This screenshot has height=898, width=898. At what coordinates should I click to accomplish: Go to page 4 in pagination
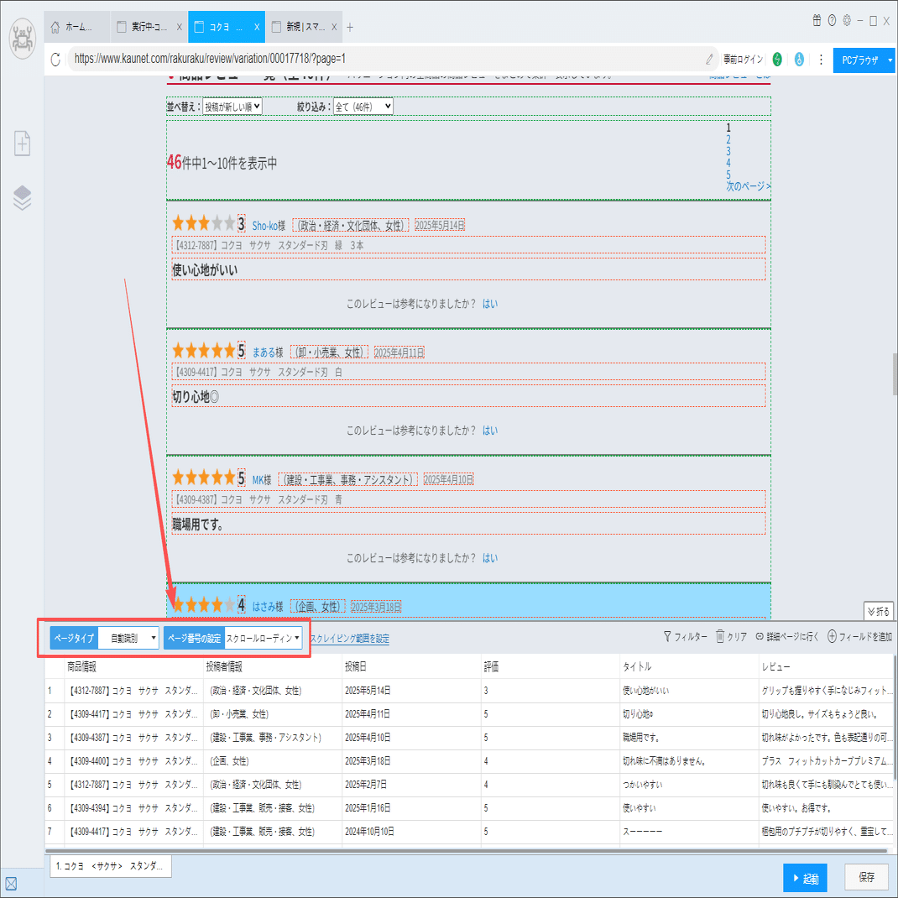[728, 163]
